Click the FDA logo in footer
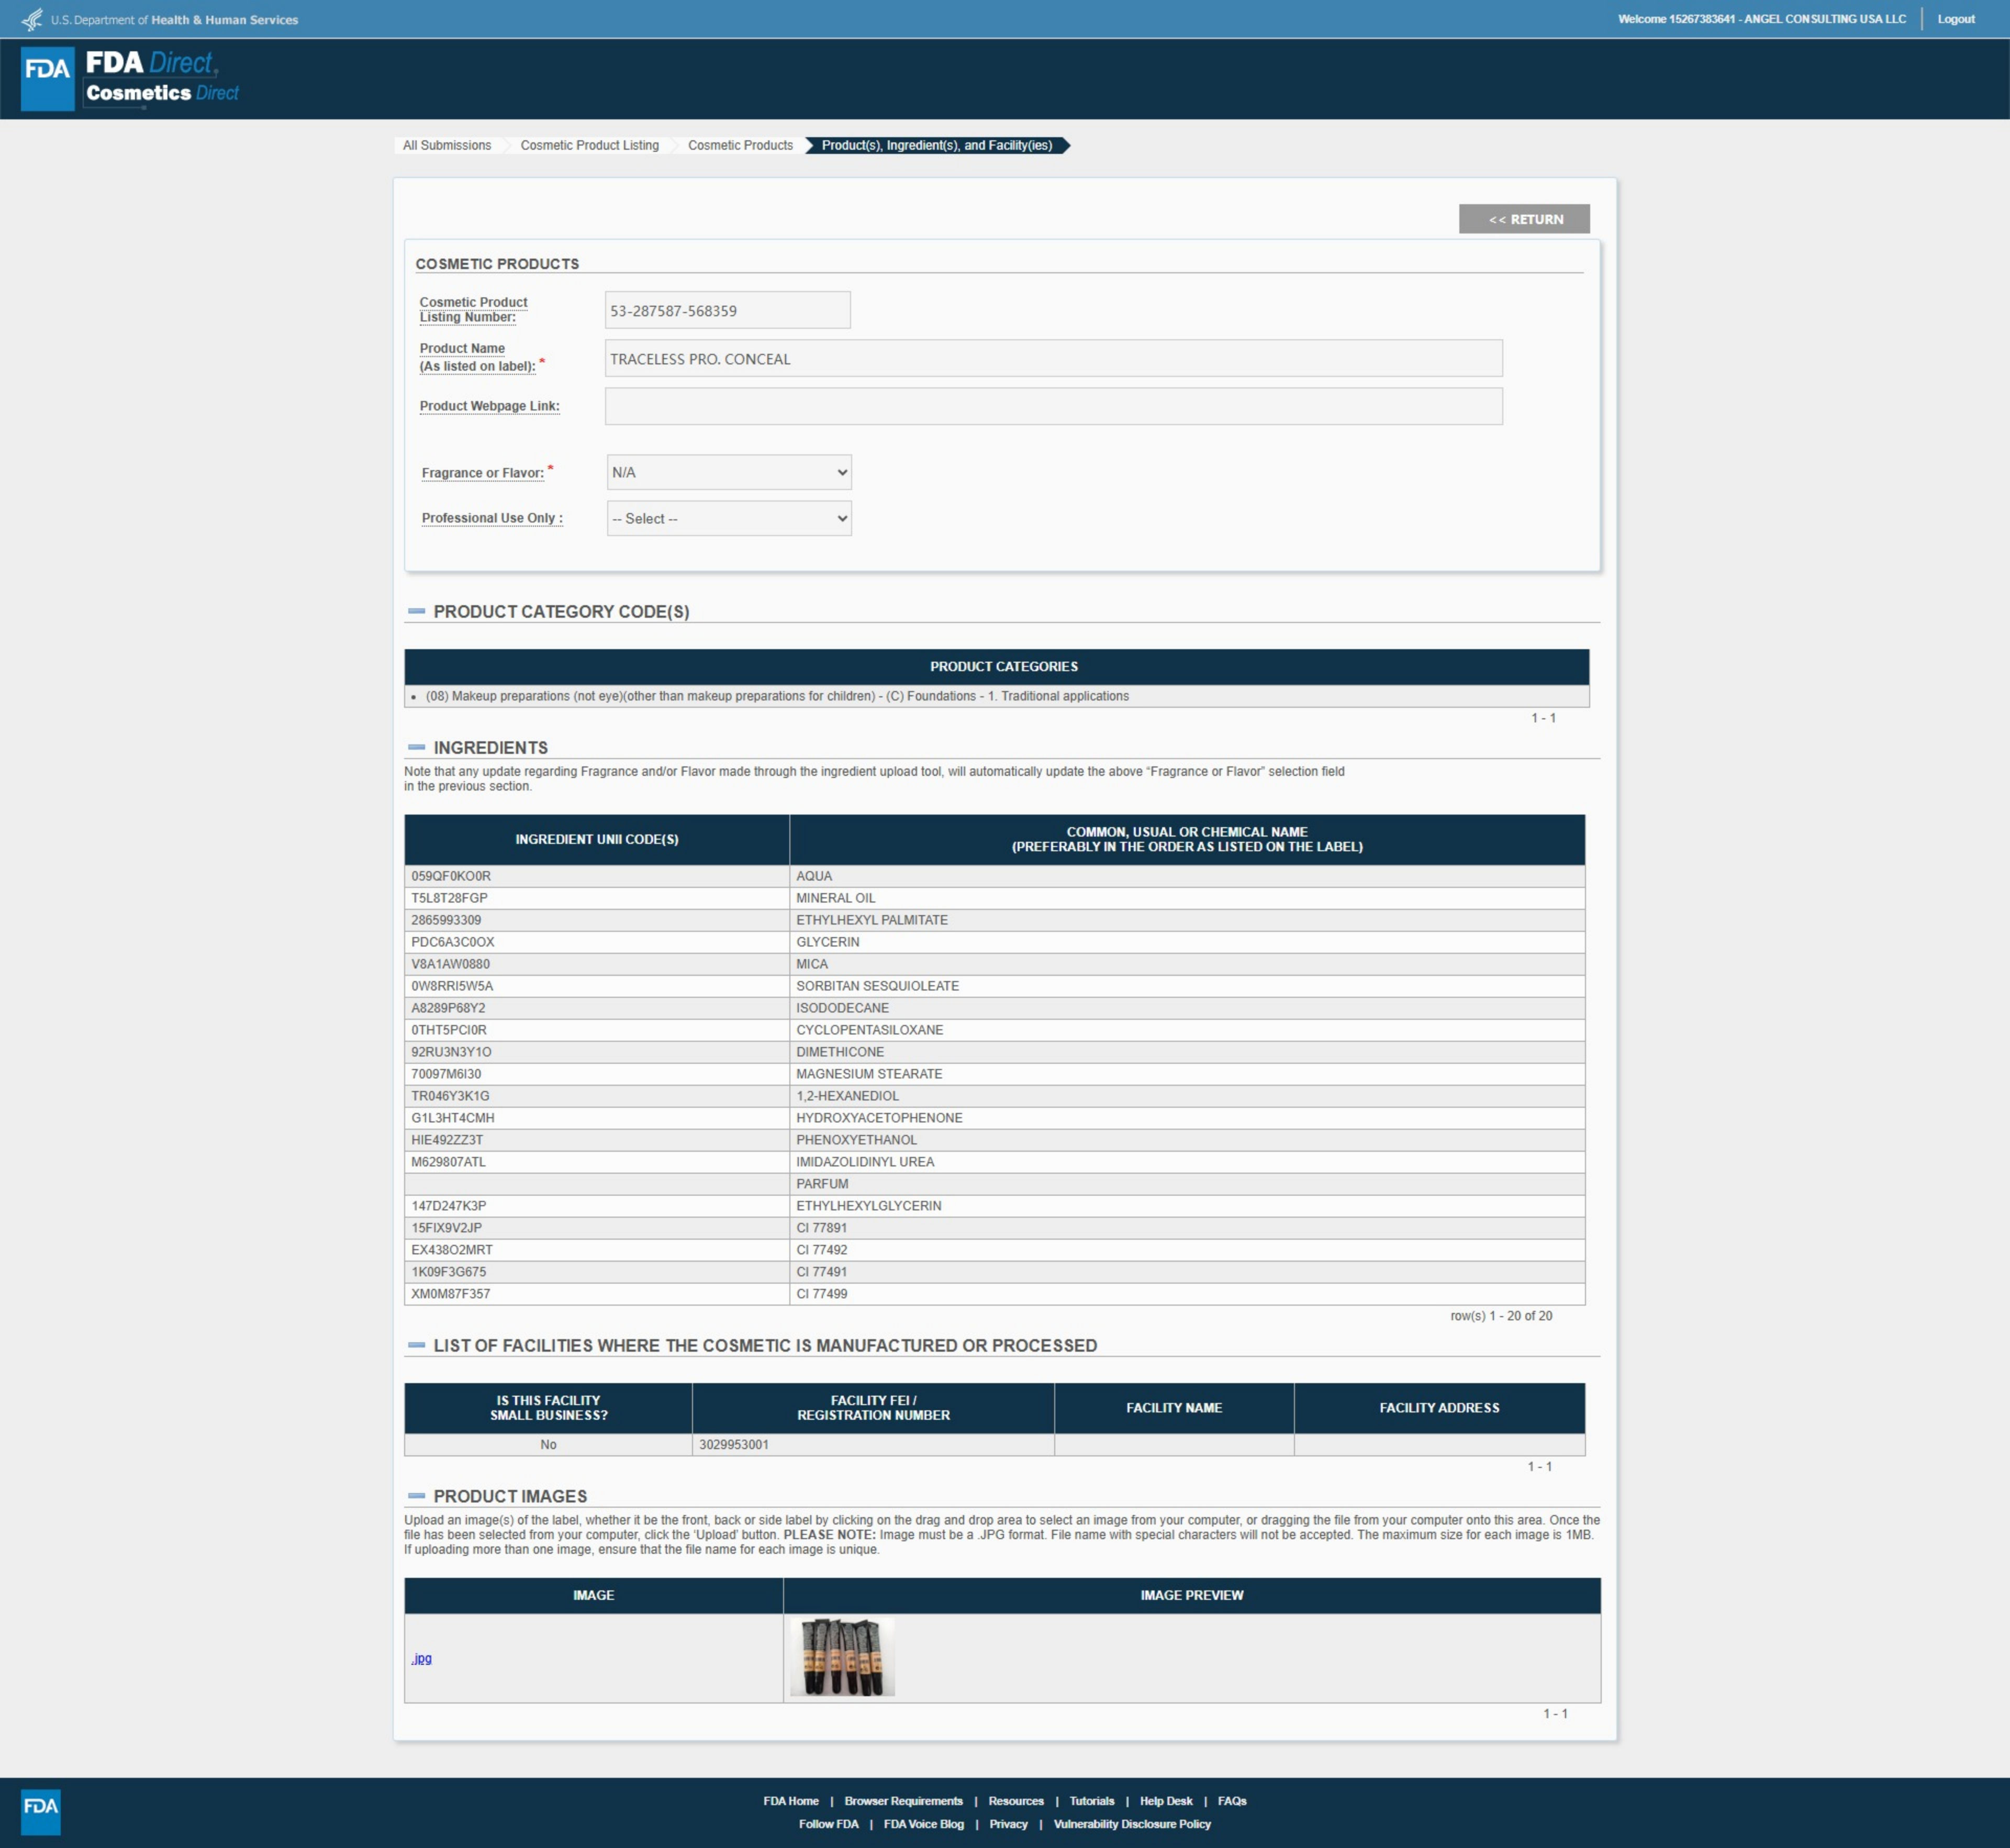This screenshot has width=2010, height=1848. [x=41, y=1811]
